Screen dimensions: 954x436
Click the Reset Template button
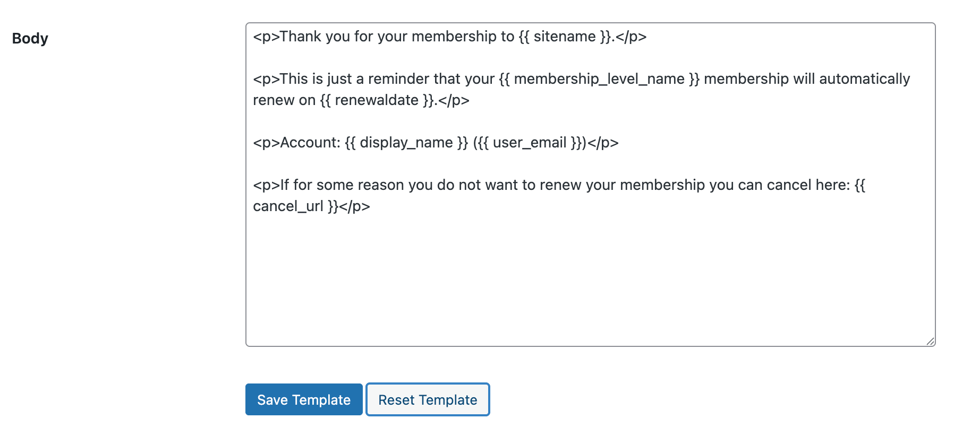point(428,399)
